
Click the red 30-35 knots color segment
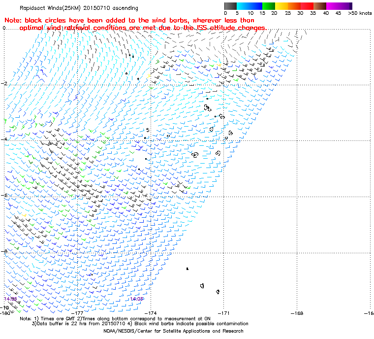[307, 6]
